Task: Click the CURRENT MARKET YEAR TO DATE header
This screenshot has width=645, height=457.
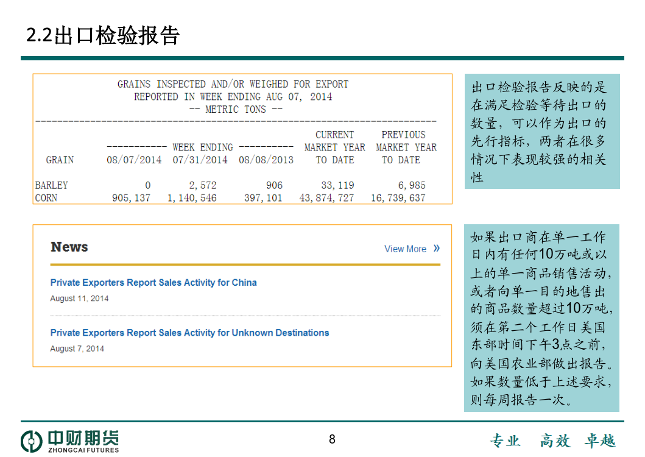Action: coord(335,147)
